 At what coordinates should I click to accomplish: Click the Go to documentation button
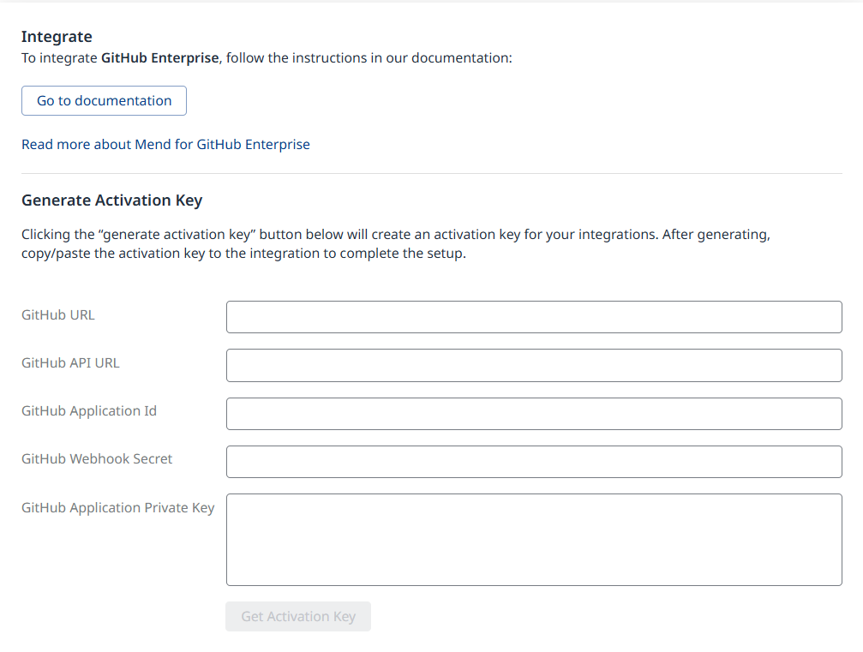click(104, 100)
